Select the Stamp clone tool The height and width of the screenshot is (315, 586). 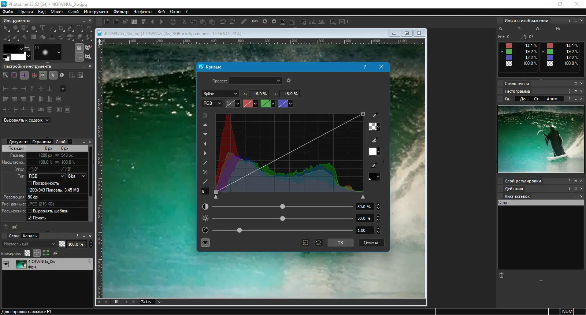(52, 37)
